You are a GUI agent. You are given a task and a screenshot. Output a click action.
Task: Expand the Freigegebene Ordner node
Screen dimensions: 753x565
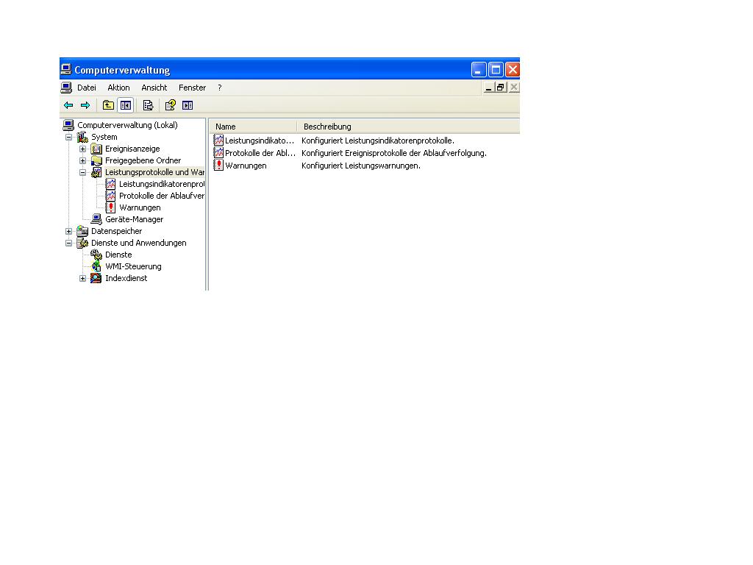coord(82,160)
